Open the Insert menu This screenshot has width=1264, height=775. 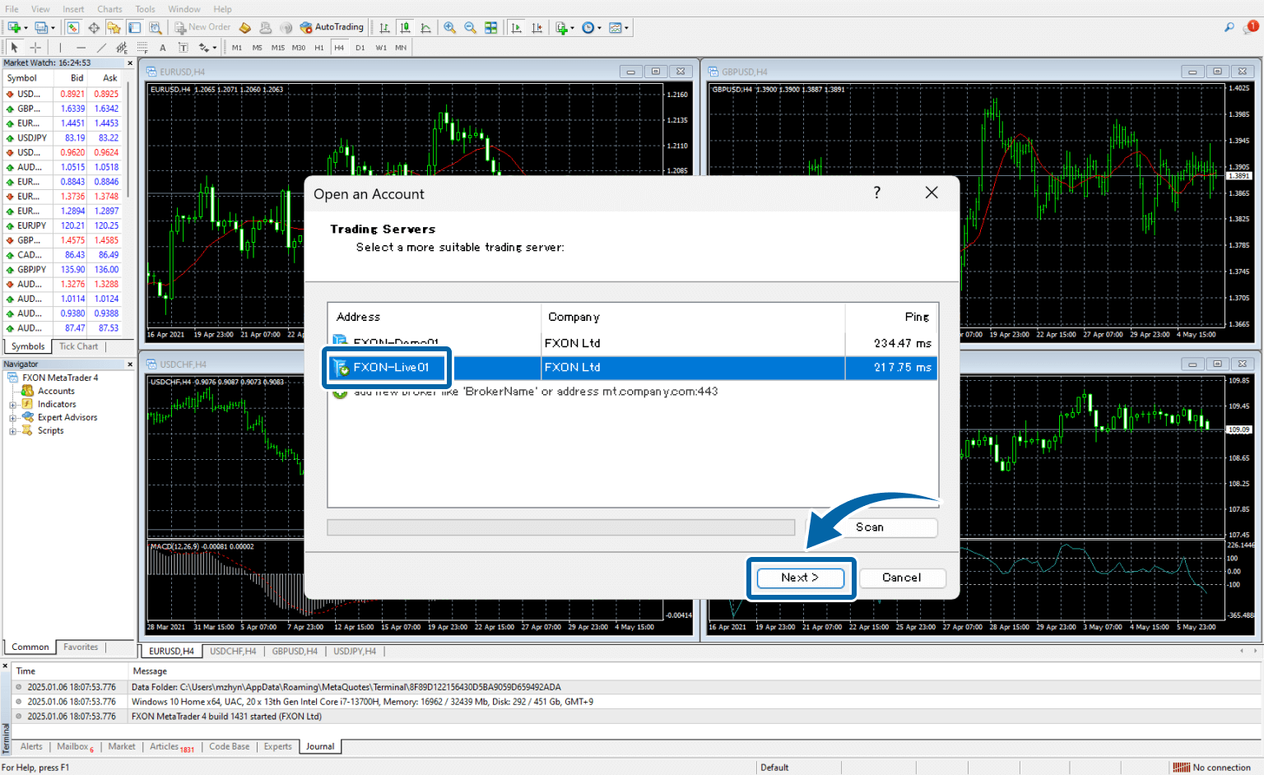73,9
